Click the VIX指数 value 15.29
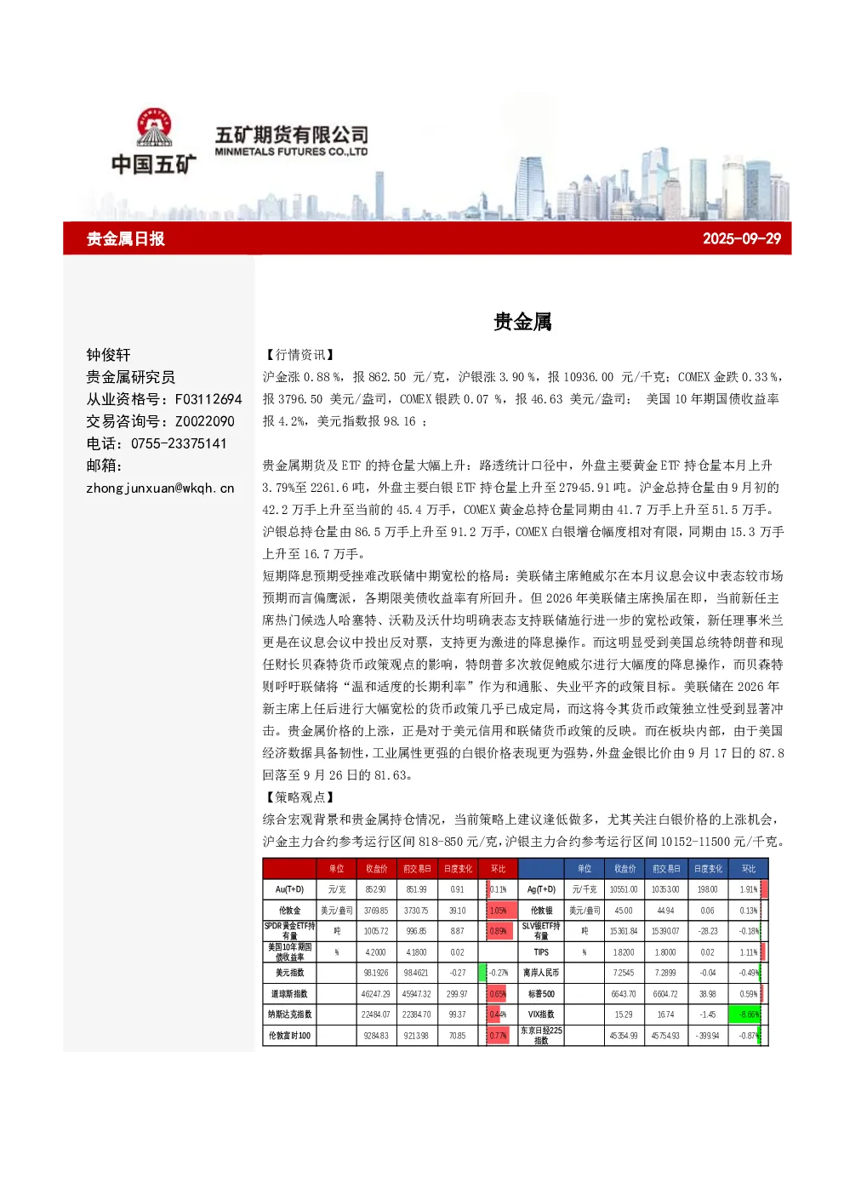The width and height of the screenshot is (844, 1194). [x=624, y=1014]
